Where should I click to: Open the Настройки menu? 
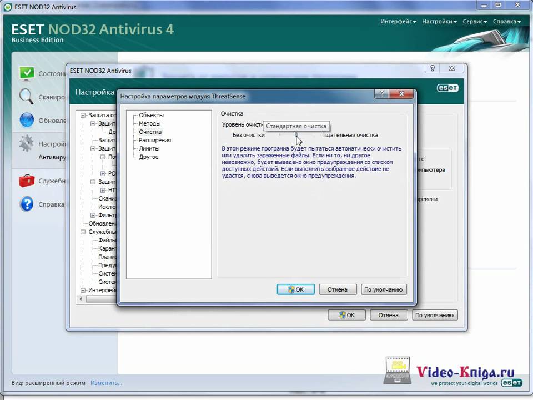click(439, 22)
